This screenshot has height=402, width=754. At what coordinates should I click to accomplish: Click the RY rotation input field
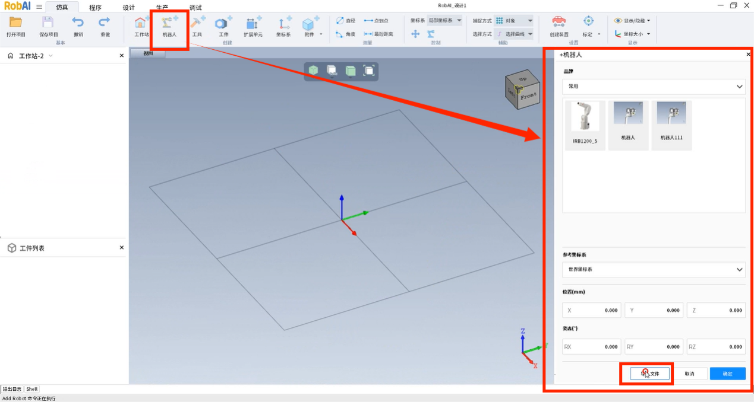pyautogui.click(x=654, y=347)
